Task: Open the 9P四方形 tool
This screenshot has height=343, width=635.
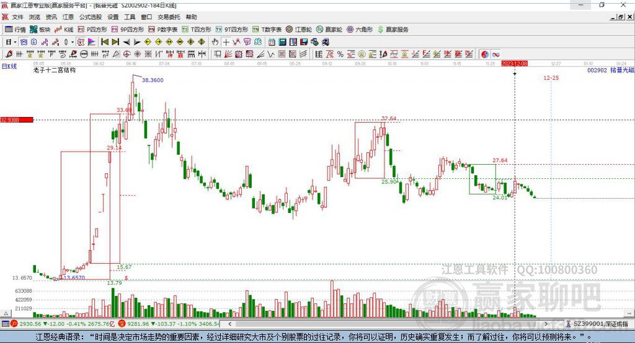Action: pyautogui.click(x=128, y=30)
